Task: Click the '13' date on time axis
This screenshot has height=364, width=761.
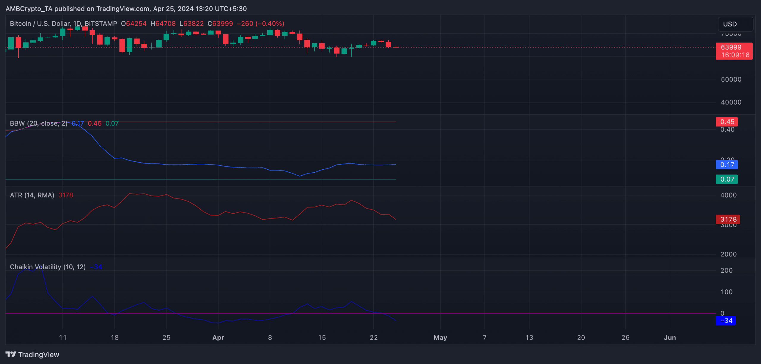Action: [x=529, y=338]
